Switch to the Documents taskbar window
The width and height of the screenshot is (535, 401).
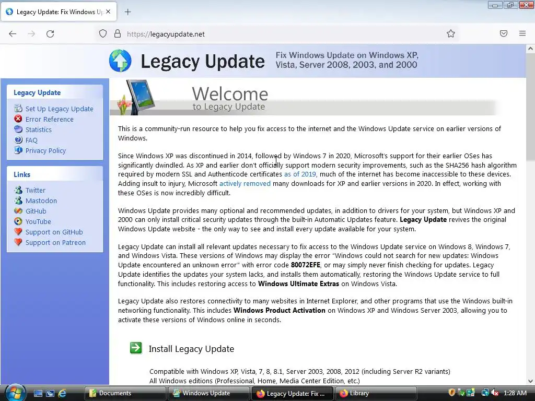[x=125, y=393]
